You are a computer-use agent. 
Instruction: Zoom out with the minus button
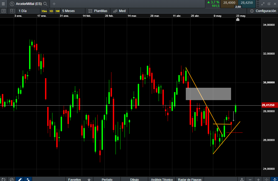coord(250,179)
